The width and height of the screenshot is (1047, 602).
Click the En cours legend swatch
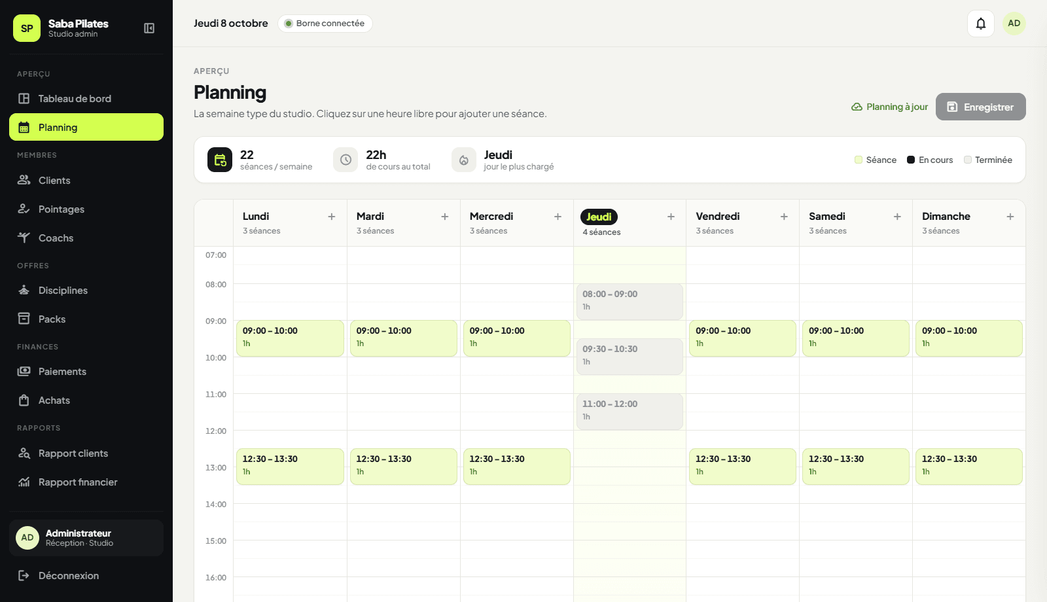click(911, 160)
